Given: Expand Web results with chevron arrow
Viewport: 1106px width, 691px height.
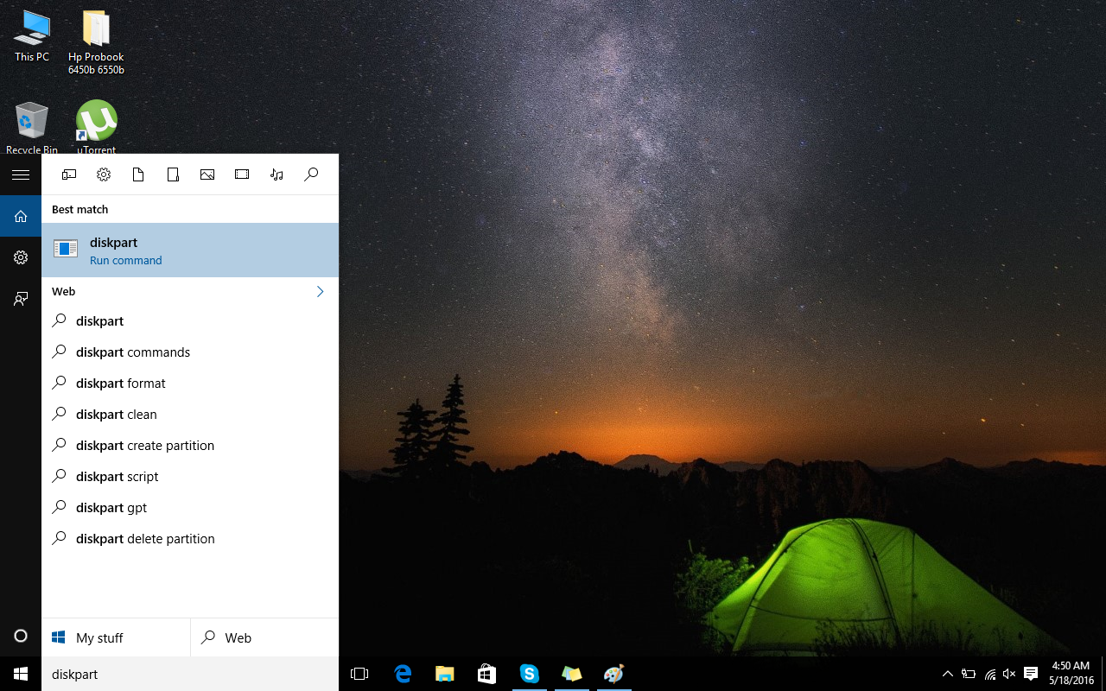Looking at the screenshot, I should 320,292.
